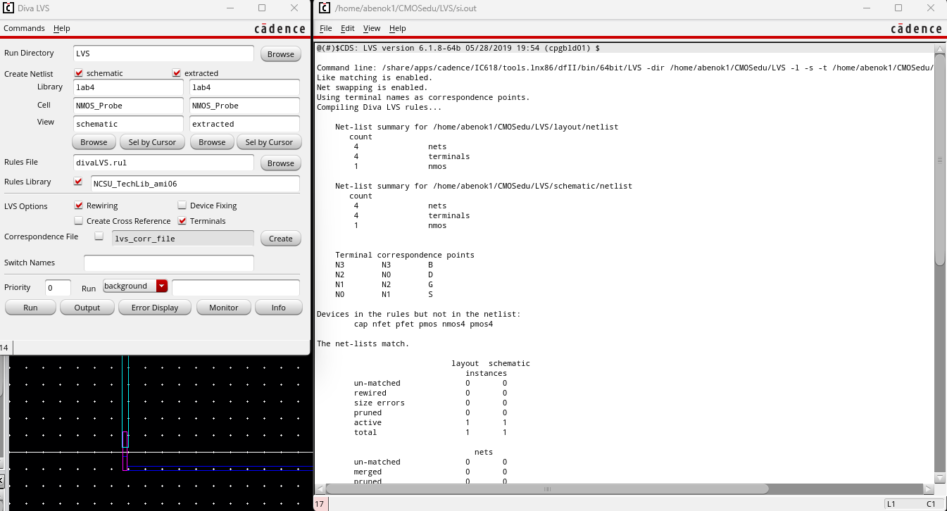Click extracted Library field lab4
947x511 pixels.
click(x=245, y=87)
